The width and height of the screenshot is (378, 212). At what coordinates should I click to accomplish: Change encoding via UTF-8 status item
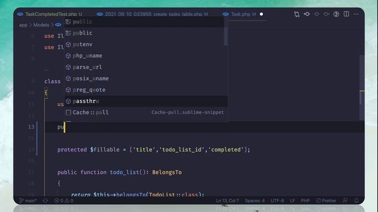277,200
